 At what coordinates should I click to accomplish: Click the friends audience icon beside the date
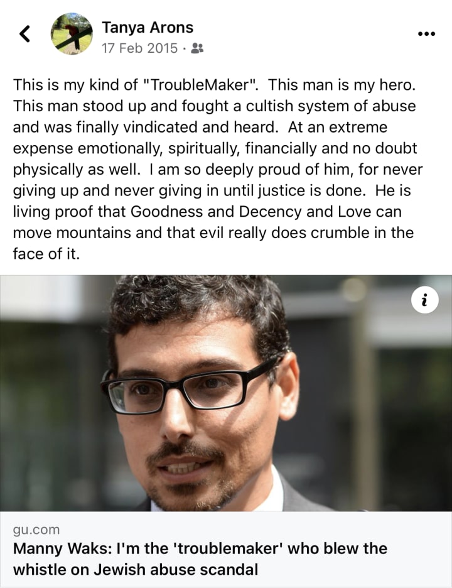click(197, 48)
